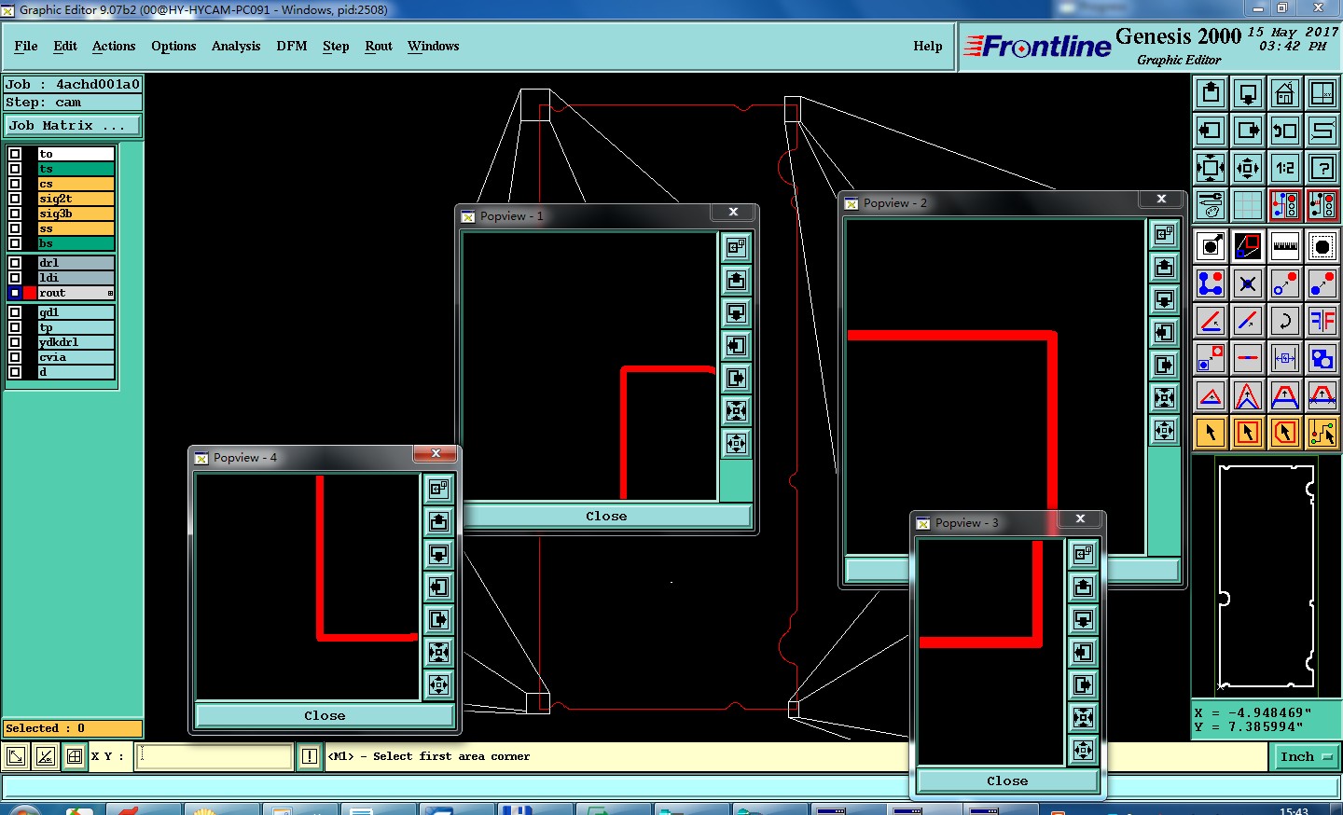The height and width of the screenshot is (815, 1343).
Task: Select the ruler measure tool
Action: coord(1285,246)
